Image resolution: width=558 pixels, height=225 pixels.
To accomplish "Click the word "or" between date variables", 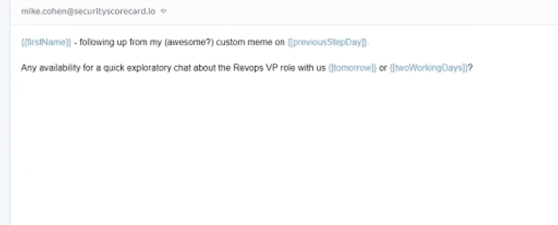I will (x=383, y=68).
